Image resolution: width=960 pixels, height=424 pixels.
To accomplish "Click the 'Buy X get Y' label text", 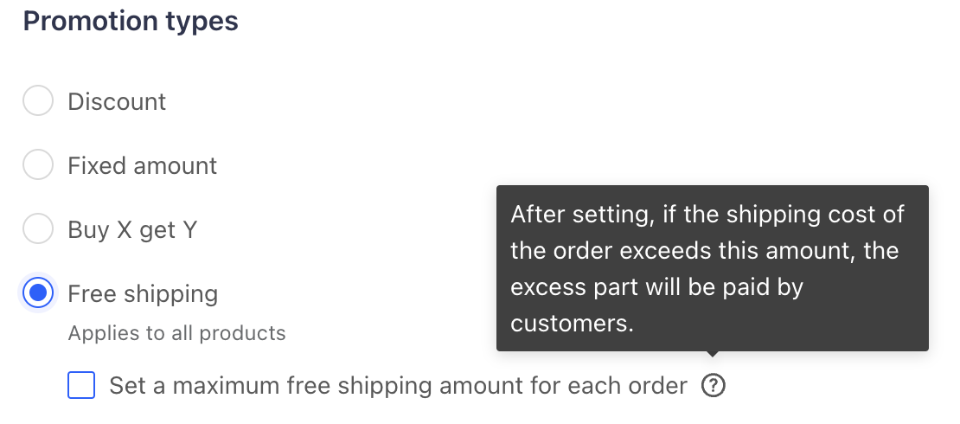I will [133, 229].
